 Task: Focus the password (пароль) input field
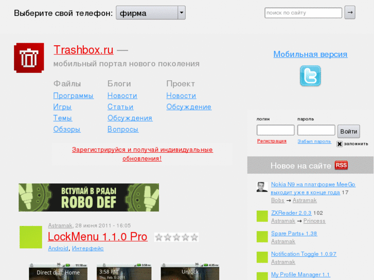coord(316,130)
